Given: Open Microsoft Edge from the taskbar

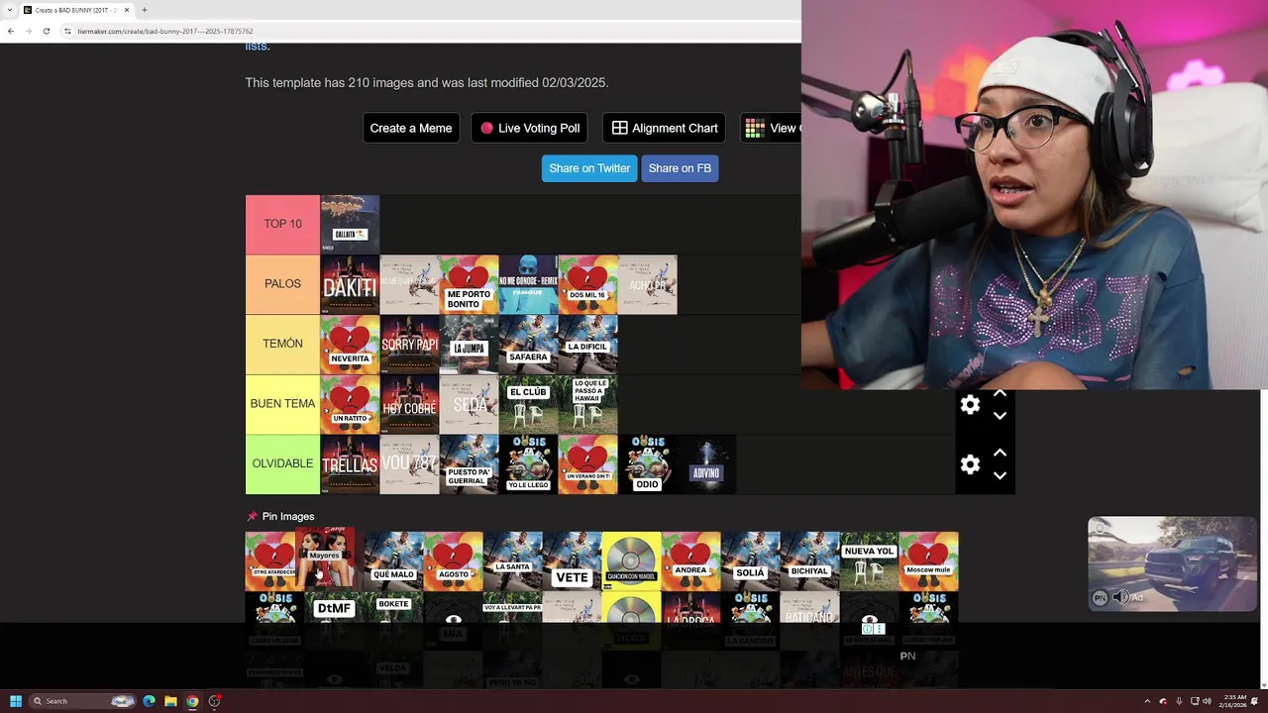Looking at the screenshot, I should click(x=149, y=701).
